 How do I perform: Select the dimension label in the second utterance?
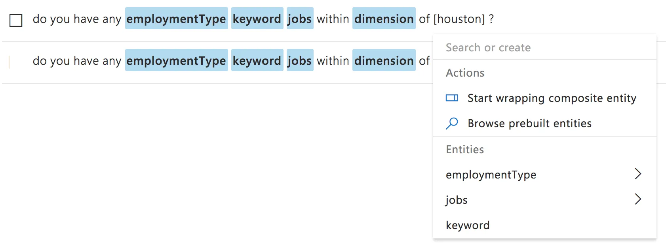pyautogui.click(x=384, y=60)
